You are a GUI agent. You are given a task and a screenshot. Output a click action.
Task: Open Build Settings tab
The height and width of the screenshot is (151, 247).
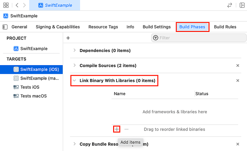(x=157, y=27)
